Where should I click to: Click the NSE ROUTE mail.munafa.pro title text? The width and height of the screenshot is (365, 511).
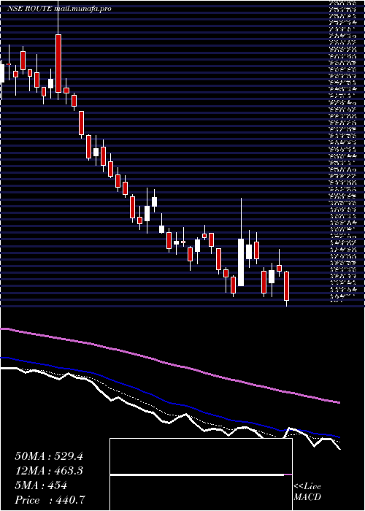[59, 9]
